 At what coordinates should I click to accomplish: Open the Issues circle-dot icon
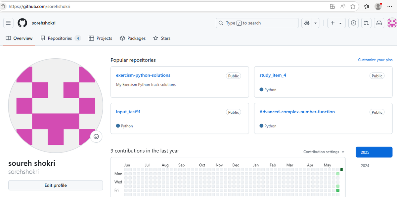pyautogui.click(x=354, y=23)
